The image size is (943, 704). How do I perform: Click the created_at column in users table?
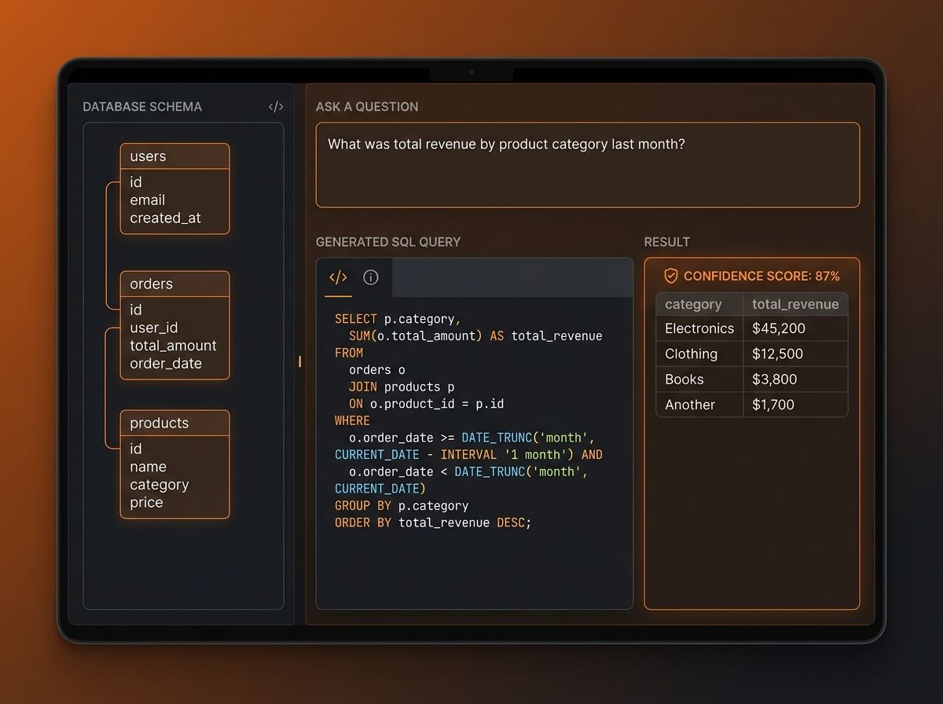click(165, 218)
